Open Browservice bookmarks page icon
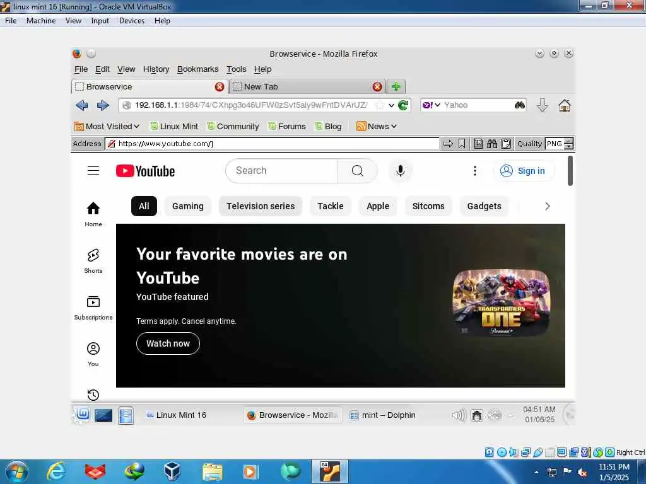 point(478,144)
